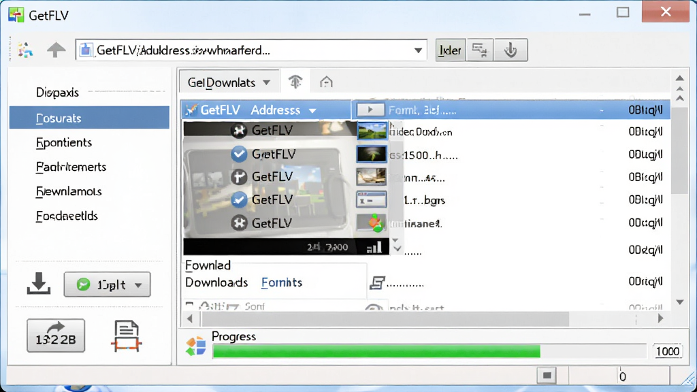This screenshot has width=697, height=392.
Task: Click the script icon in the dotted row
Action: click(376, 282)
